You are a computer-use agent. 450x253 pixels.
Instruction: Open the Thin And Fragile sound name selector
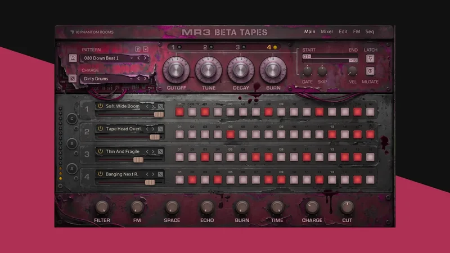[x=123, y=151]
